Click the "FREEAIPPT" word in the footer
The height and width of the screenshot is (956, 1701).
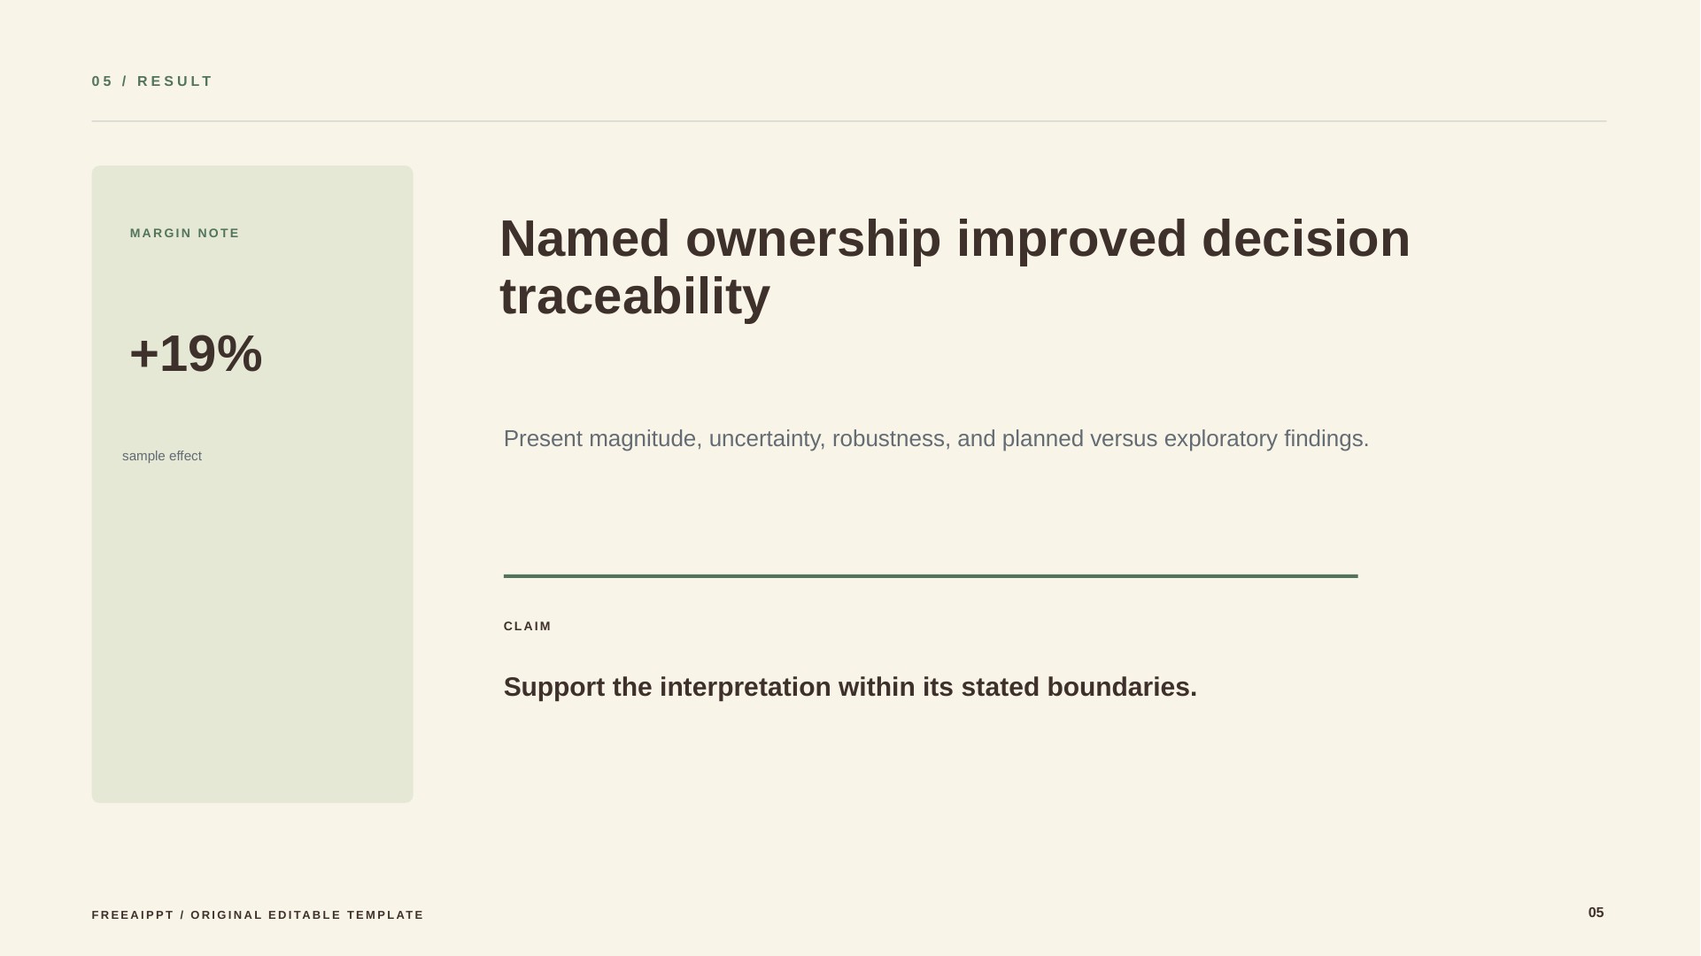point(133,915)
